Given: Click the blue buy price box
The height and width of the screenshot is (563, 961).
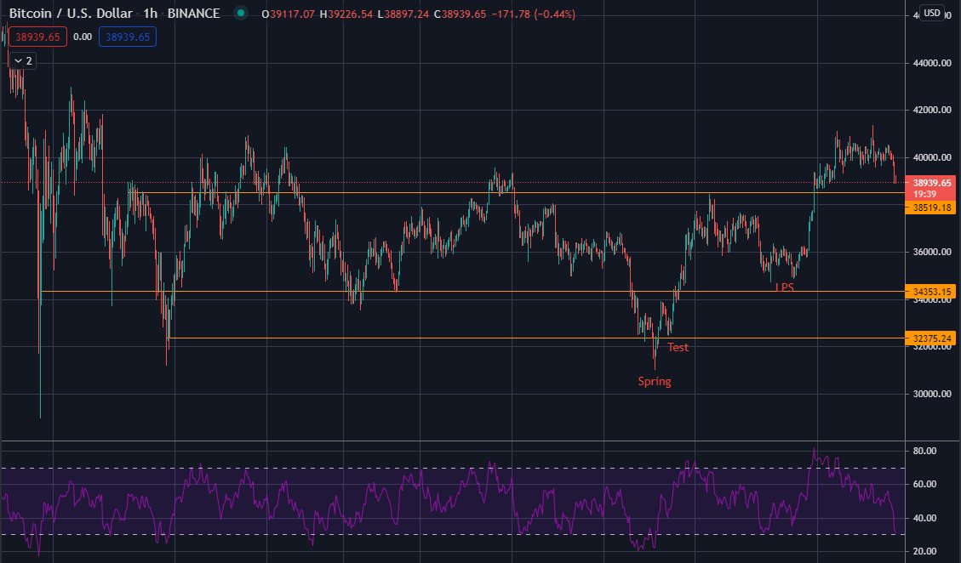Looking at the screenshot, I should point(127,37).
